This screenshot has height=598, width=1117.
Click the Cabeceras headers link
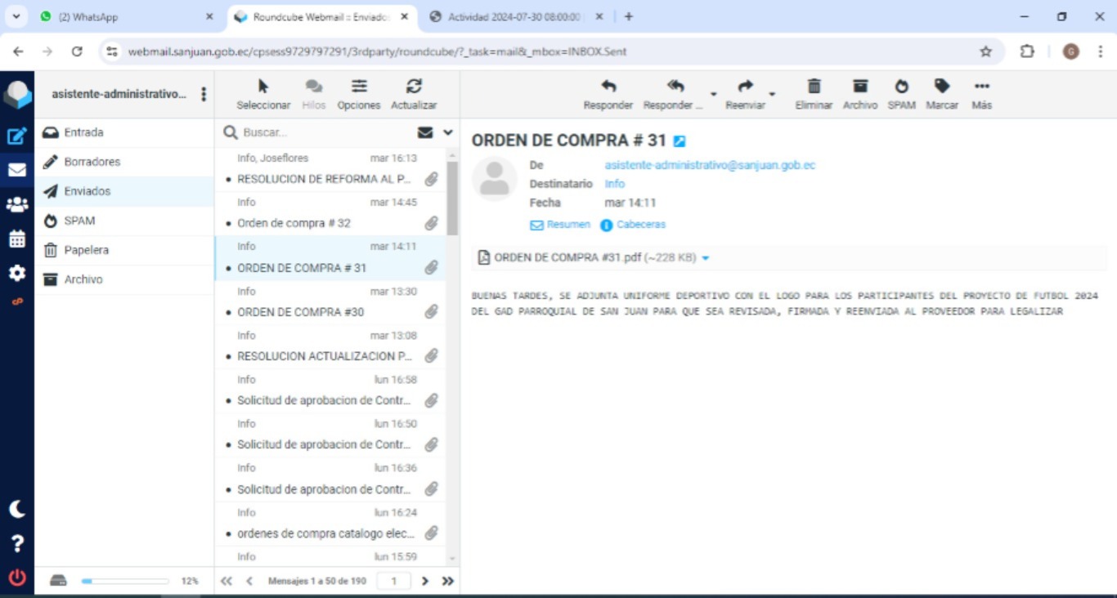click(640, 225)
